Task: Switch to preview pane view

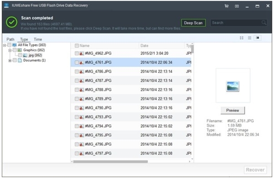Action: click(258, 38)
